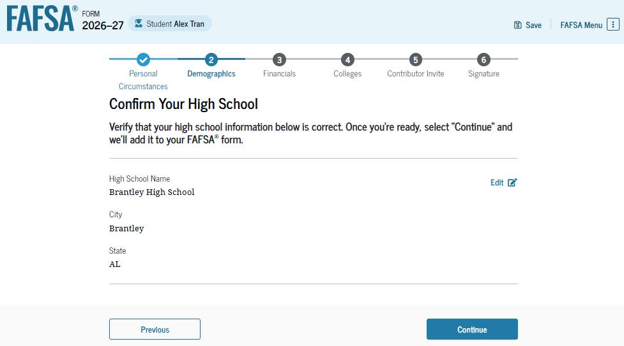Screen dimensions: 624x346
Task: Click the Edit link for high school
Action: pyautogui.click(x=497, y=182)
